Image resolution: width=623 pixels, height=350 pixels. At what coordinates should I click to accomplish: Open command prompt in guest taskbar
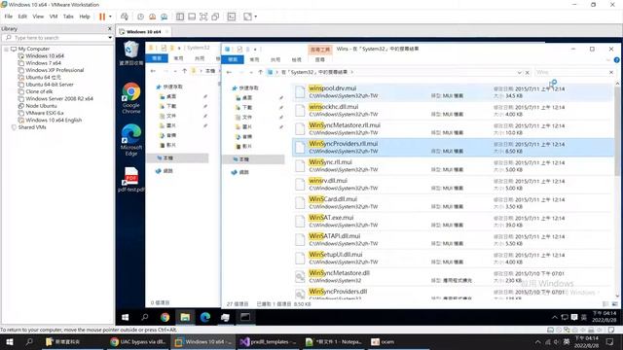[x=245, y=317]
